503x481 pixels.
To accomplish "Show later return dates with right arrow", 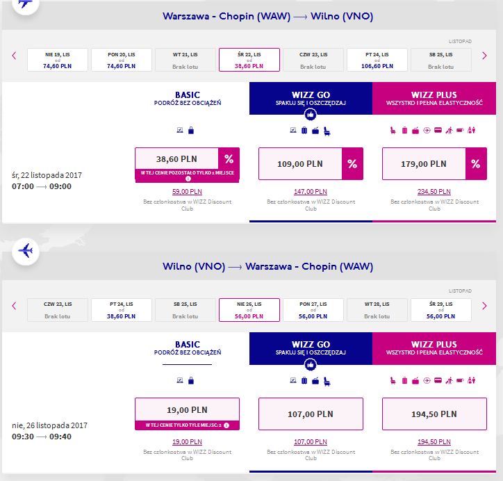I will pos(484,306).
